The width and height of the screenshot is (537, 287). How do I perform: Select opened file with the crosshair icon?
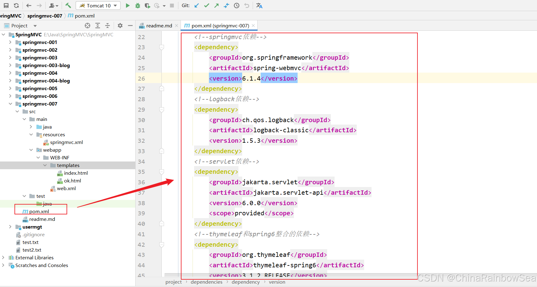point(87,26)
